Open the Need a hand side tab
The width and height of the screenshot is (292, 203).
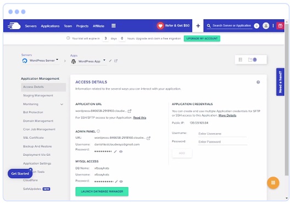[x=280, y=82]
